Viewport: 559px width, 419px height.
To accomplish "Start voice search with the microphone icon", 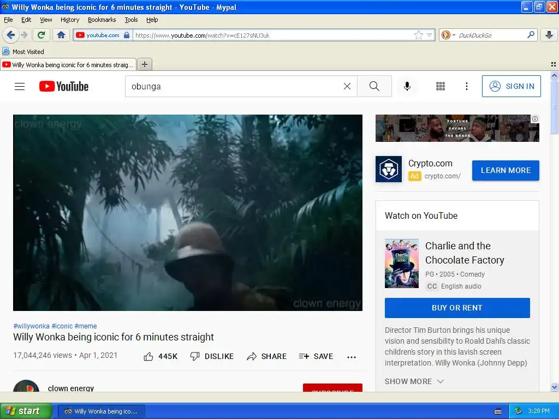I will tap(407, 86).
